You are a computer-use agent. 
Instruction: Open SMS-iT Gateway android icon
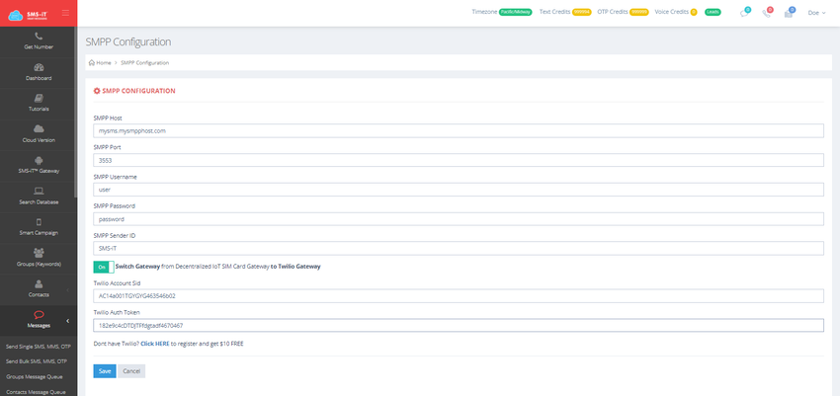(x=39, y=160)
